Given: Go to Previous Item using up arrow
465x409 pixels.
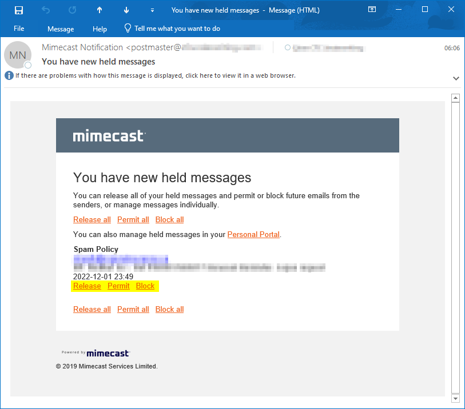Looking at the screenshot, I should [99, 10].
